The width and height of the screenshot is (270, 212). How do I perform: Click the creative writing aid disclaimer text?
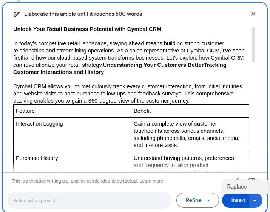(75, 181)
